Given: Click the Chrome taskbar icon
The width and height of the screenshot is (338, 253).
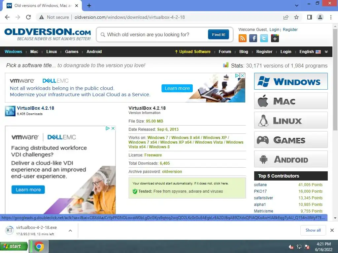Looking at the screenshot, I should click(x=39, y=246).
